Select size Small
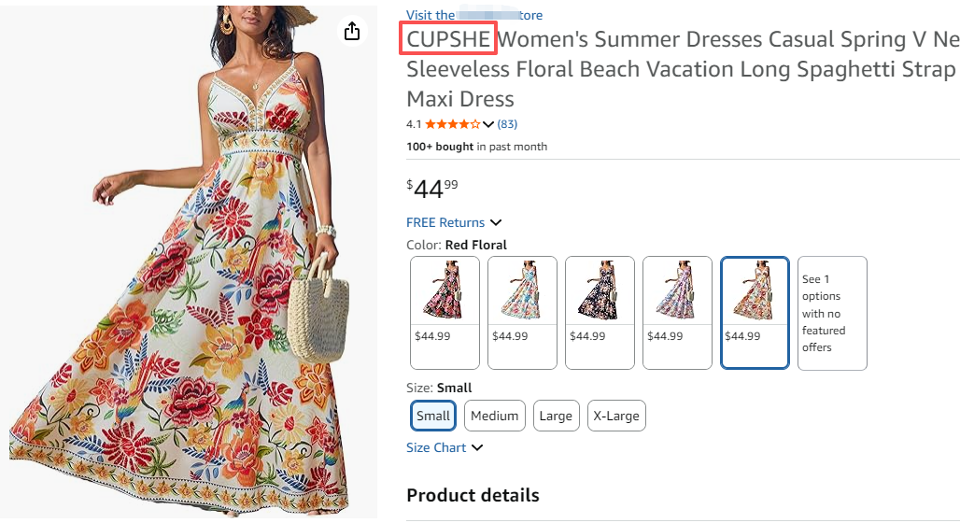The image size is (960, 523). pos(433,416)
